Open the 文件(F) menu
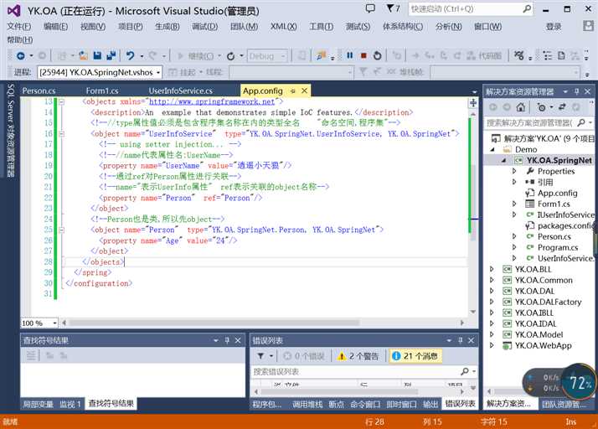The image size is (598, 429). (19, 27)
